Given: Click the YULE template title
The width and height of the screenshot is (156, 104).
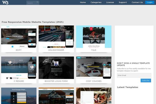Looking at the screenshot, I should (x=94, y=50).
